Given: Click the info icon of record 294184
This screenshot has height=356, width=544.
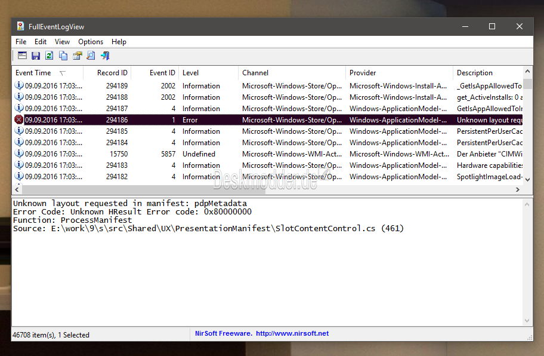Looking at the screenshot, I should click(x=18, y=142).
